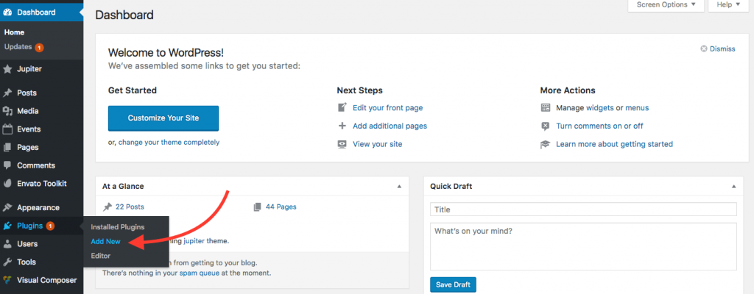Open the Screen Options dropdown
754x294 pixels.
click(666, 5)
